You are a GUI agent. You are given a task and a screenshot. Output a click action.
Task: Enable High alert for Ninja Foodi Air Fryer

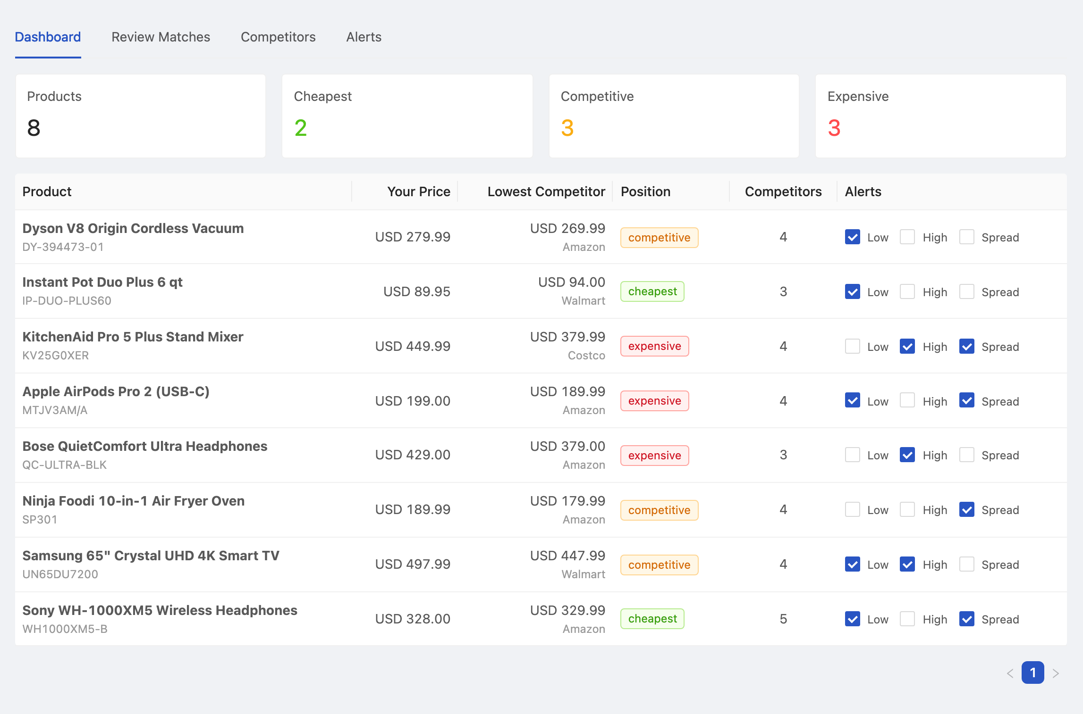pyautogui.click(x=907, y=509)
